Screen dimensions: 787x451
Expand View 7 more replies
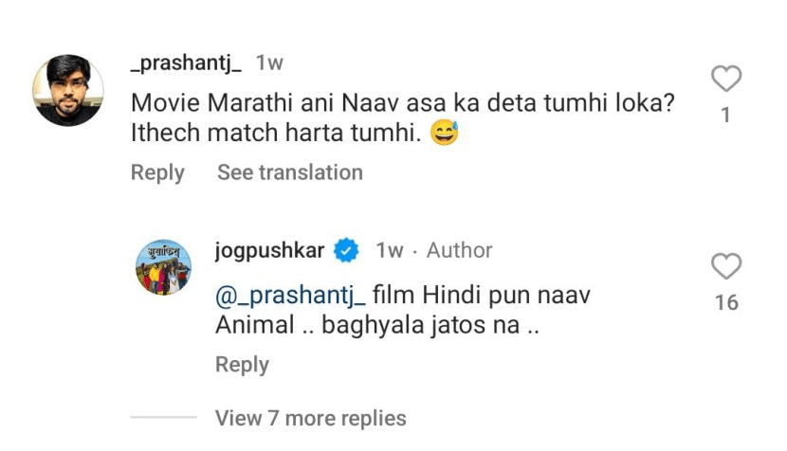(310, 418)
